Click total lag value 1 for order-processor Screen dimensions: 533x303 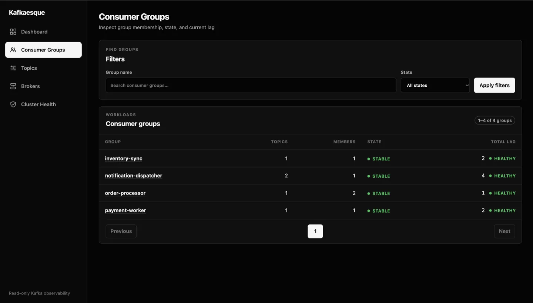pos(483,193)
